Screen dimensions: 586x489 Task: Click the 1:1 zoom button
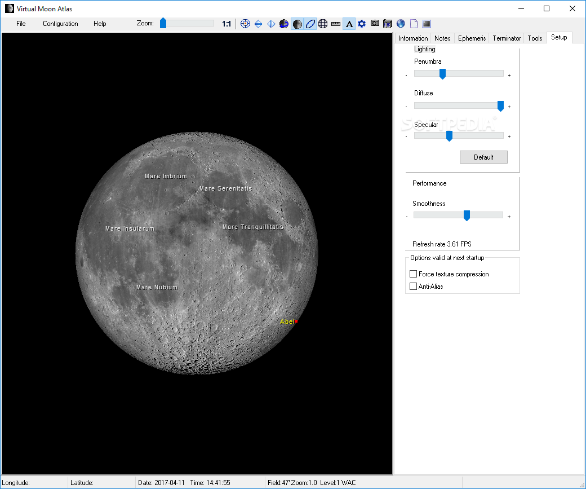[x=227, y=24]
